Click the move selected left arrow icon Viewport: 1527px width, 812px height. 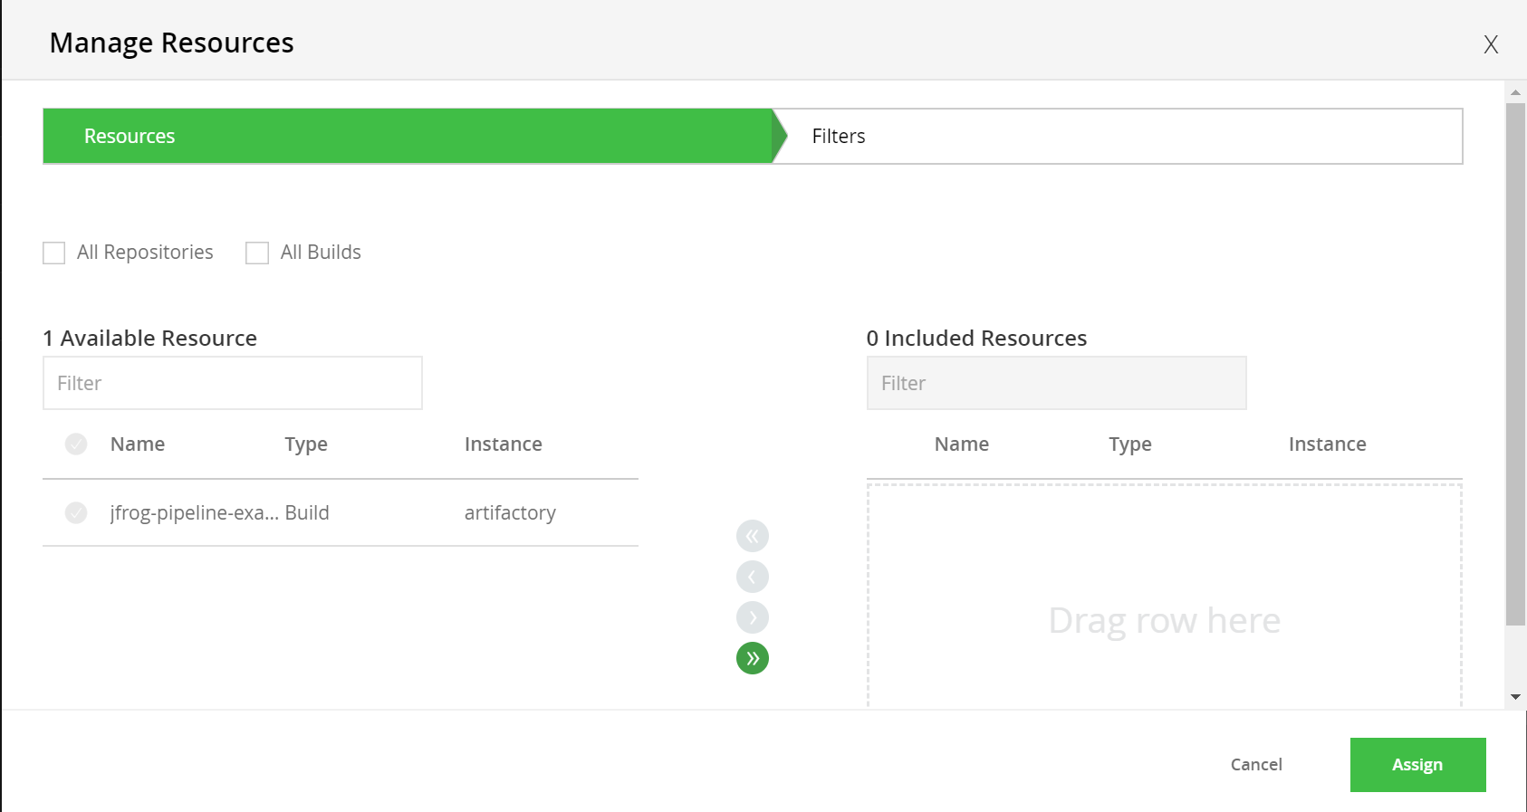pyautogui.click(x=753, y=577)
